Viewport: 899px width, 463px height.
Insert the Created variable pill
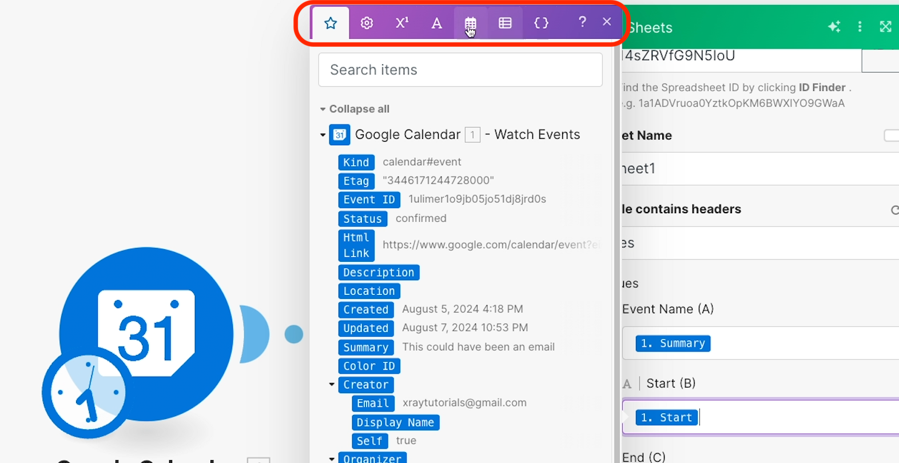(x=366, y=310)
